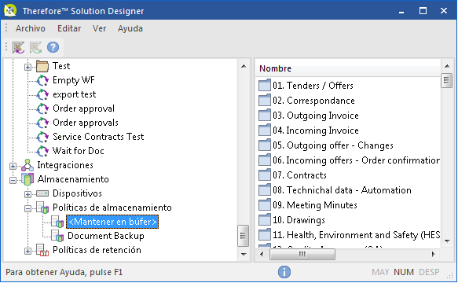
Task: Click the Service Contracts Test workflow icon
Action: point(42,137)
